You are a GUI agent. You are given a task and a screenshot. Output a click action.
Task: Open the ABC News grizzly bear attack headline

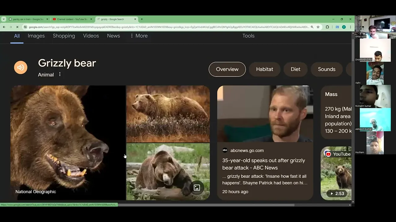coord(264,164)
